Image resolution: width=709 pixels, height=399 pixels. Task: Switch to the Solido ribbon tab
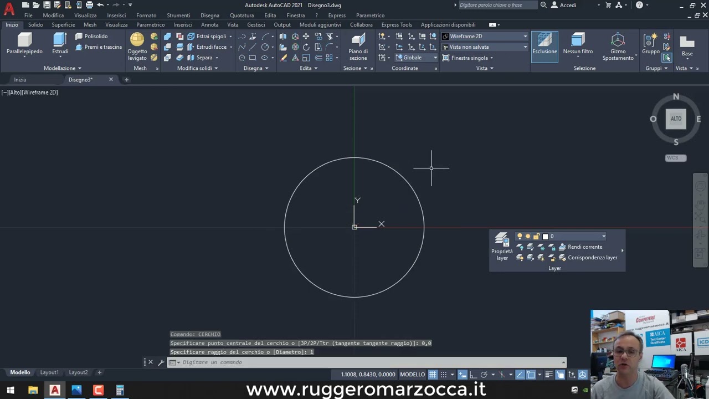35,25
